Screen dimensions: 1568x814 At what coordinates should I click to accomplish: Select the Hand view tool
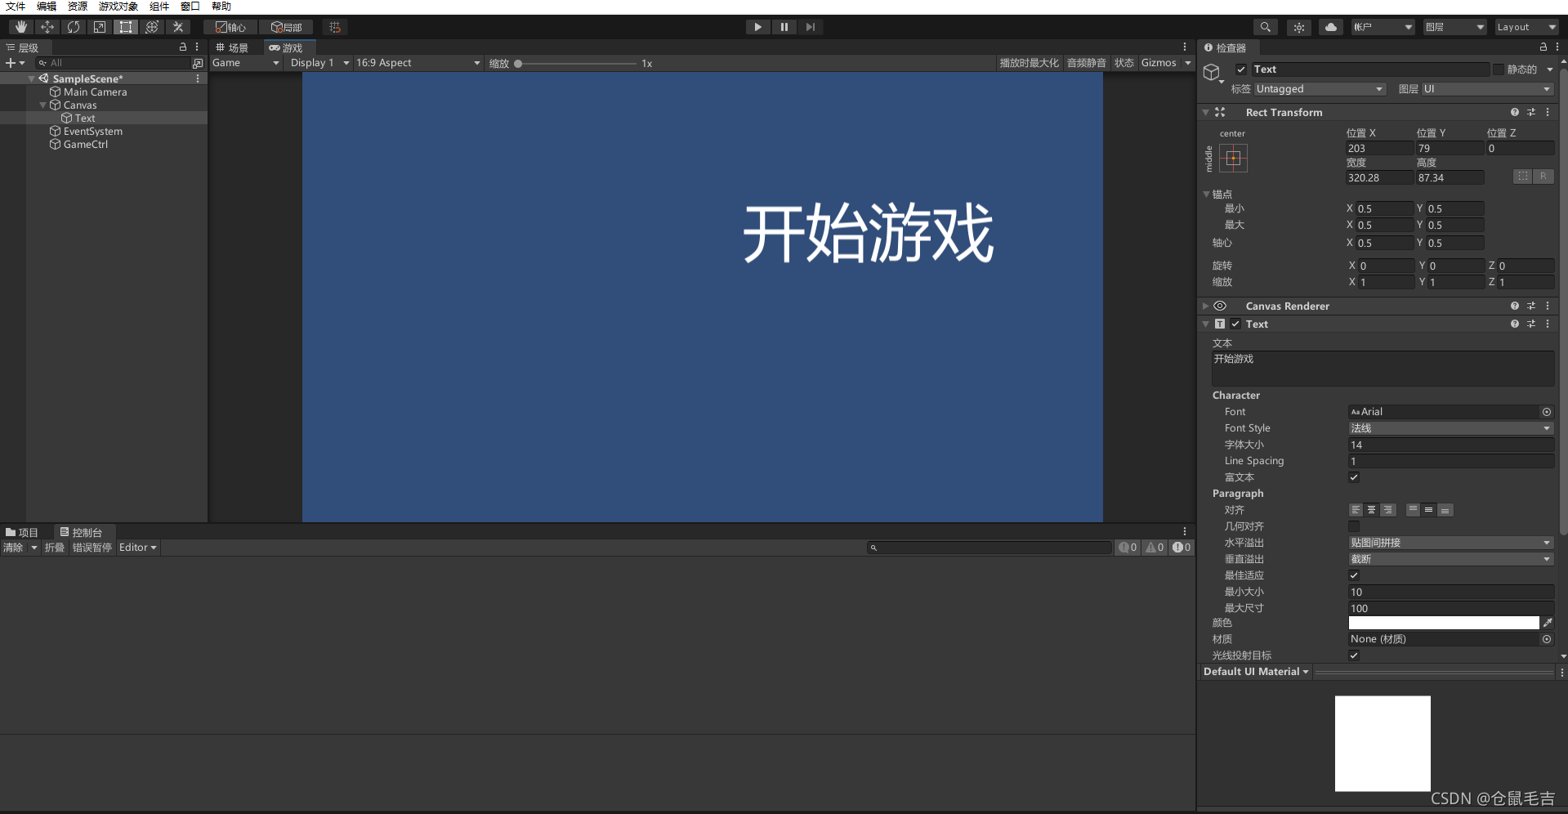coord(20,27)
